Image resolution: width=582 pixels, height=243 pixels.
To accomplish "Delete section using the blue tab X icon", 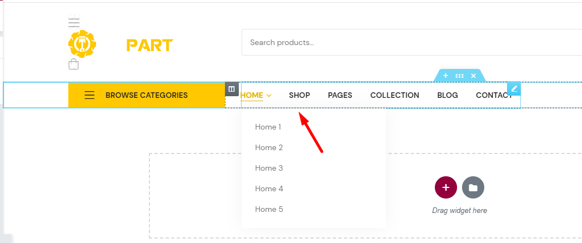I will pyautogui.click(x=473, y=76).
